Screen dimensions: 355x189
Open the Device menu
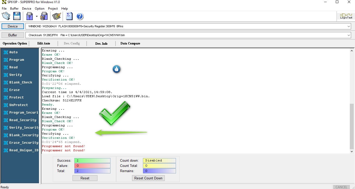(x=27, y=9)
